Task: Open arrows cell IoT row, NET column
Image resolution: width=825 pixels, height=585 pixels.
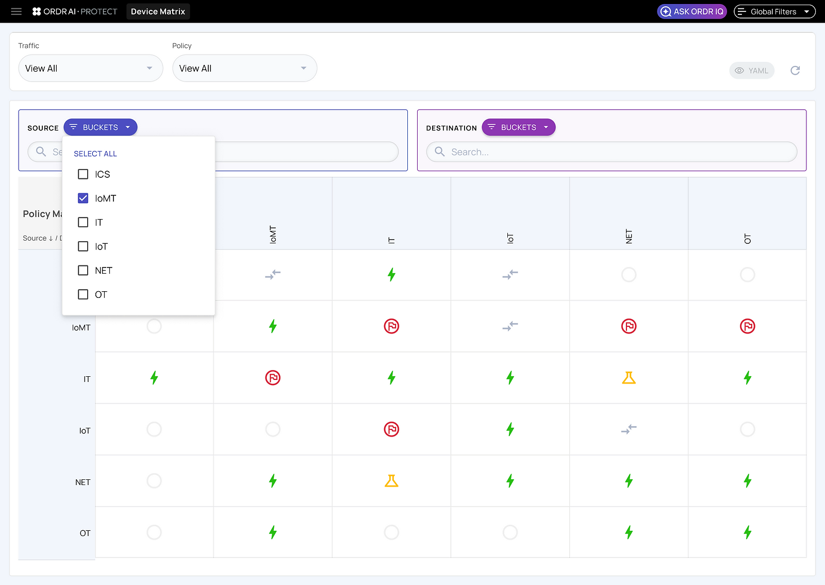Action: [629, 429]
